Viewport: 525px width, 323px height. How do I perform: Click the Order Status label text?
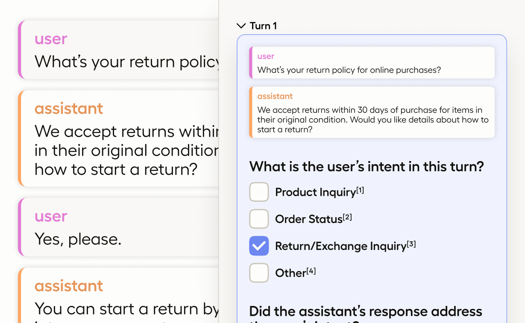pyautogui.click(x=309, y=219)
